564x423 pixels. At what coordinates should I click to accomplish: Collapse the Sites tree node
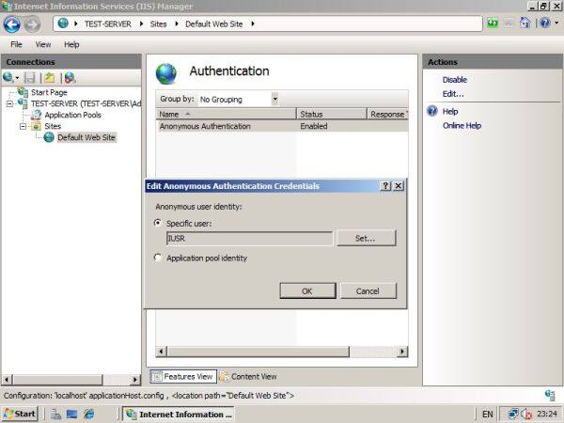pyautogui.click(x=23, y=126)
